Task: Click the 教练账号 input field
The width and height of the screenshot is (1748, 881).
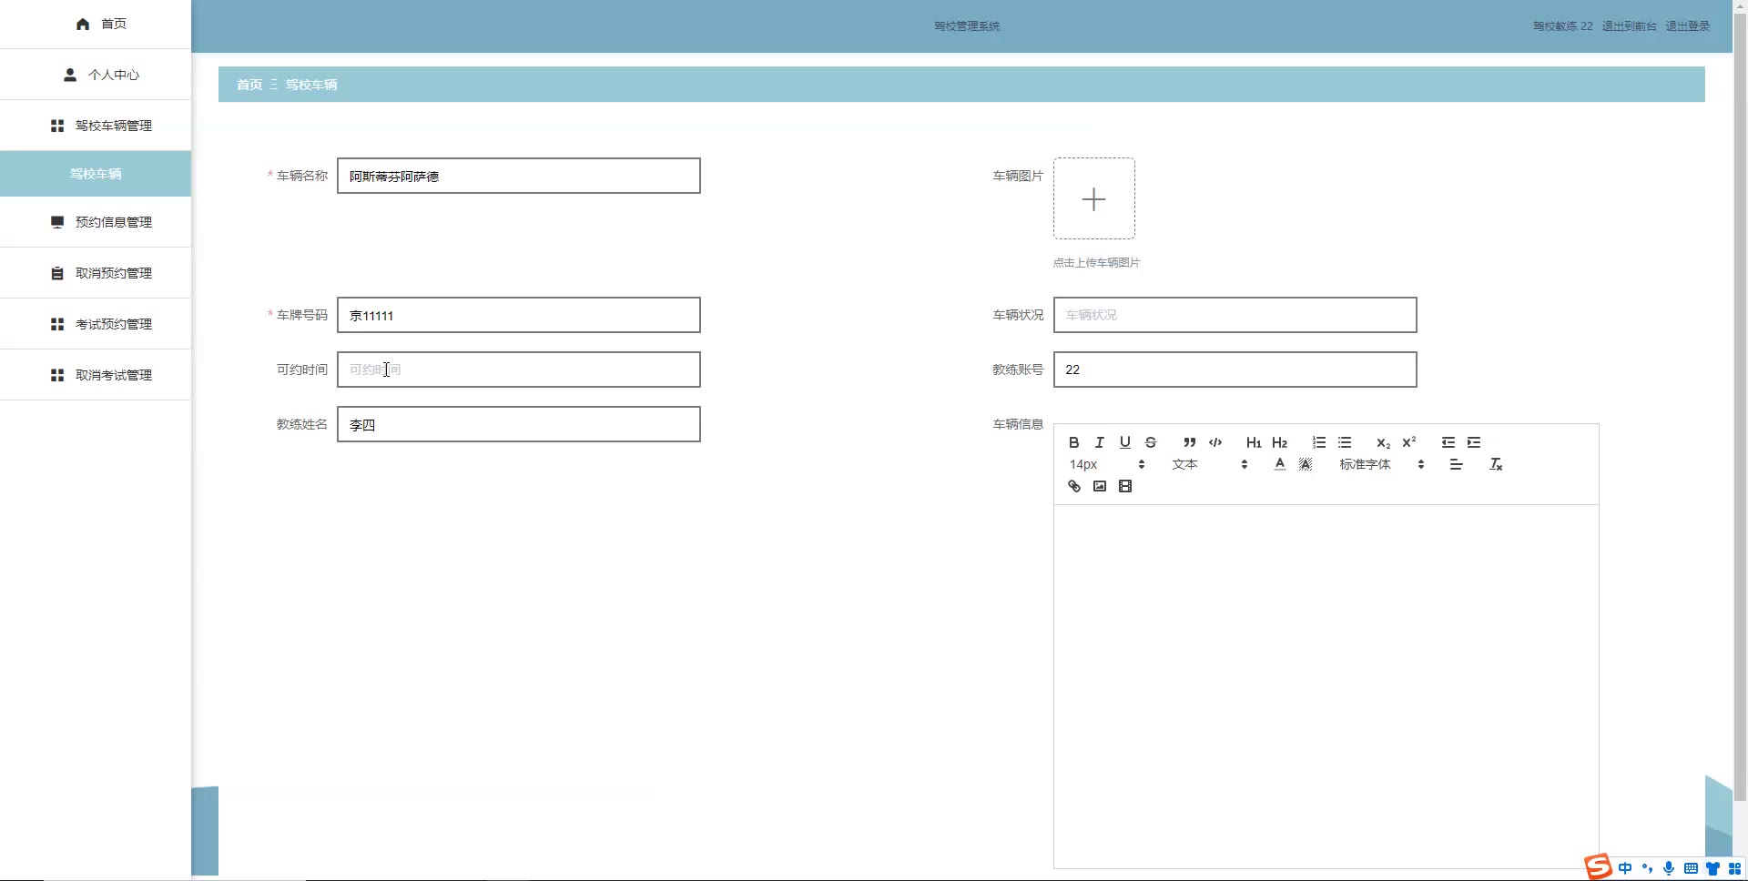Action: (1235, 370)
